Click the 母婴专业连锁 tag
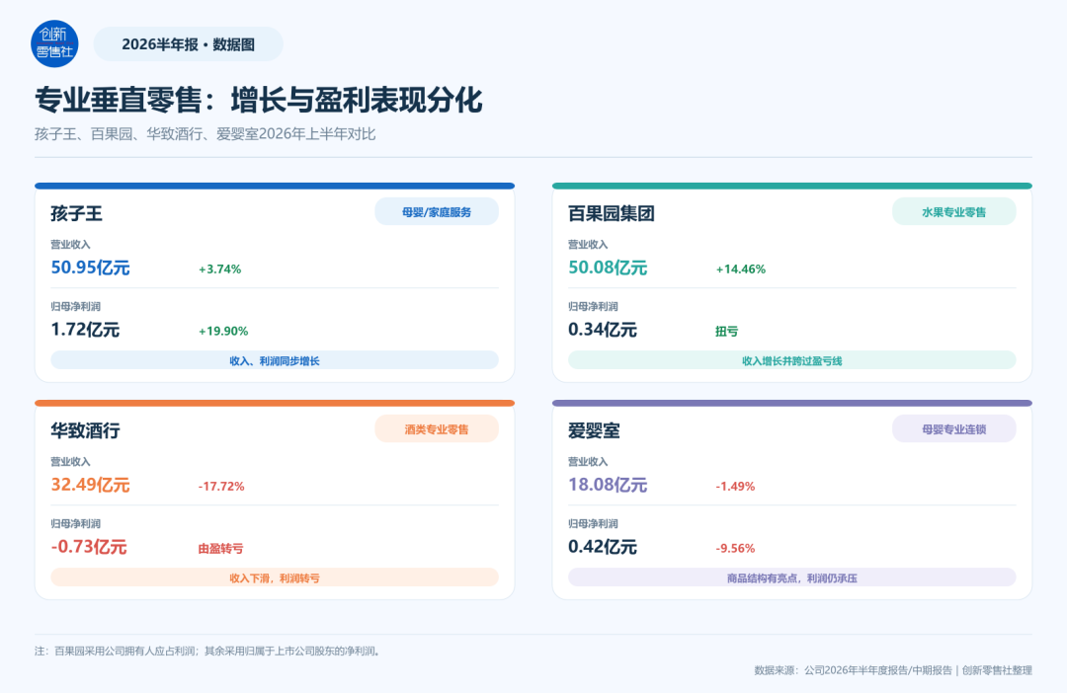The image size is (1067, 693). pos(954,429)
